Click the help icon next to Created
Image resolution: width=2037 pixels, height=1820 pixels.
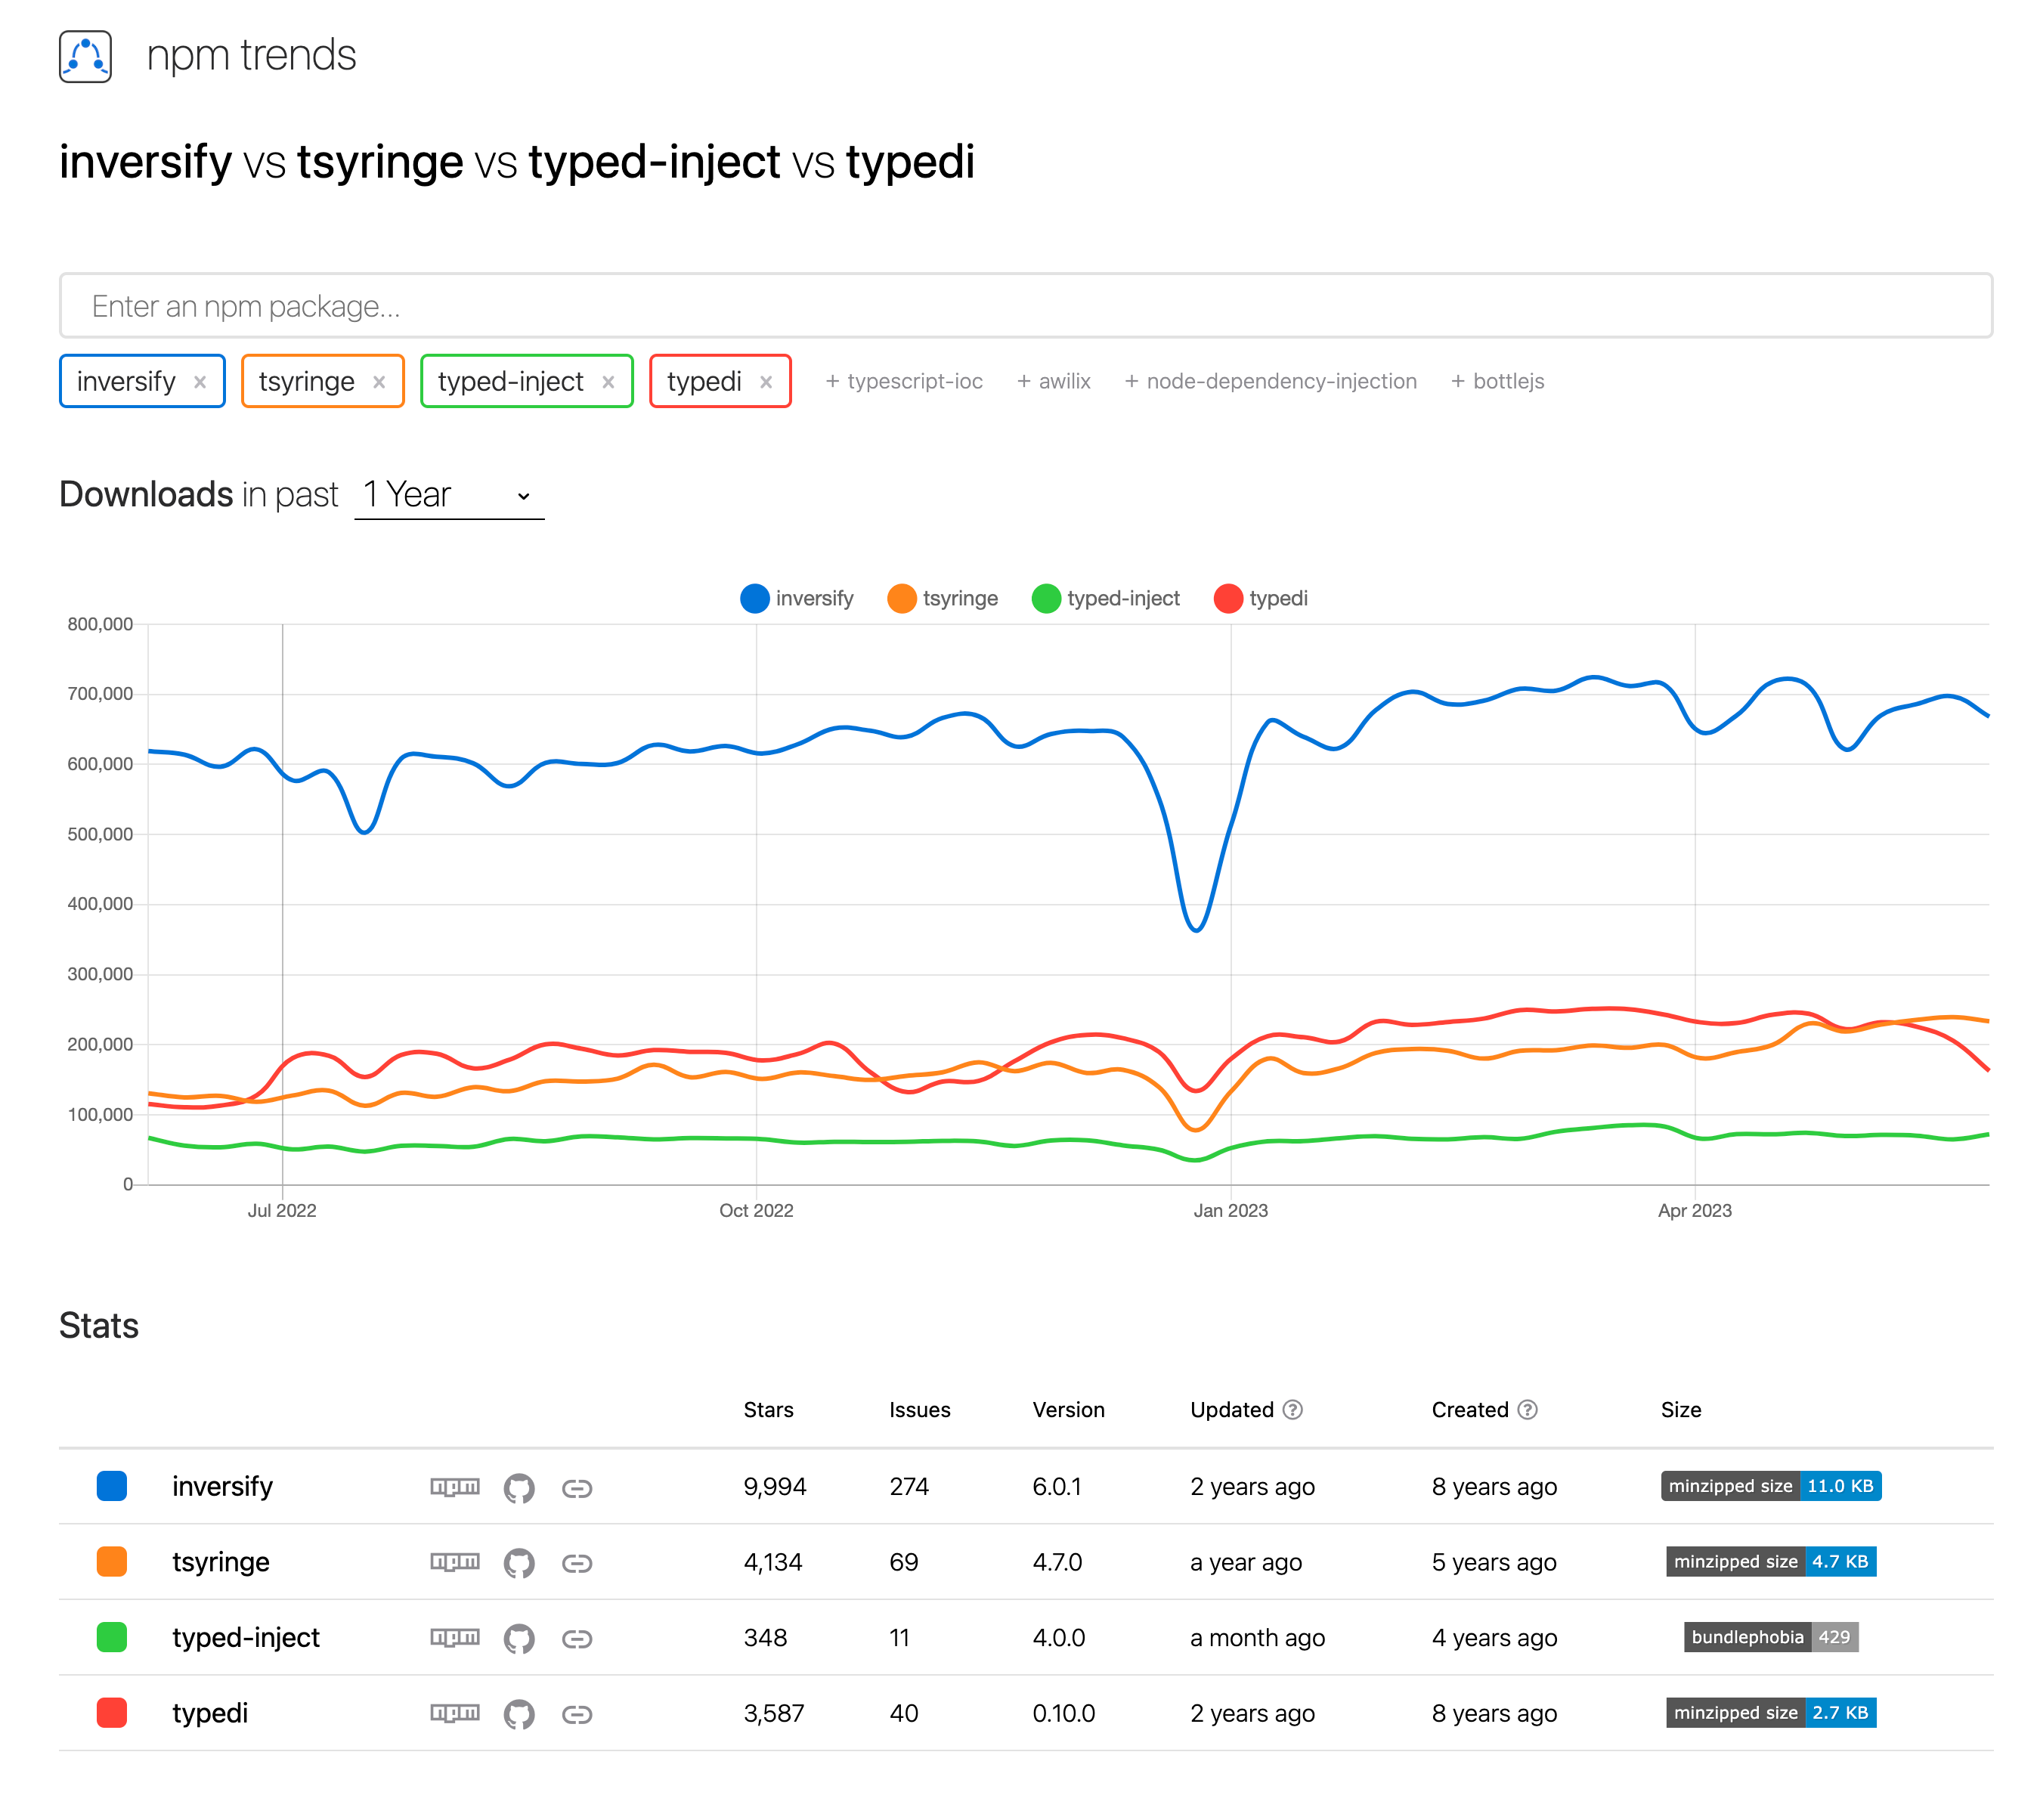1527,1410
